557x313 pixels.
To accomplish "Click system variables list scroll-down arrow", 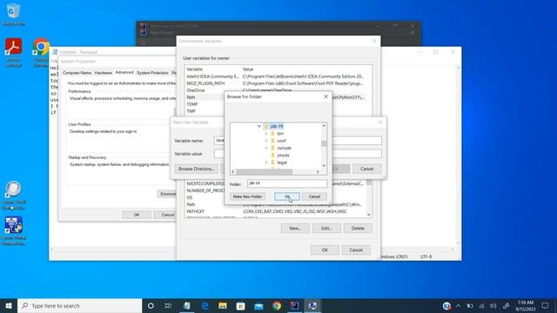I will coord(369,215).
